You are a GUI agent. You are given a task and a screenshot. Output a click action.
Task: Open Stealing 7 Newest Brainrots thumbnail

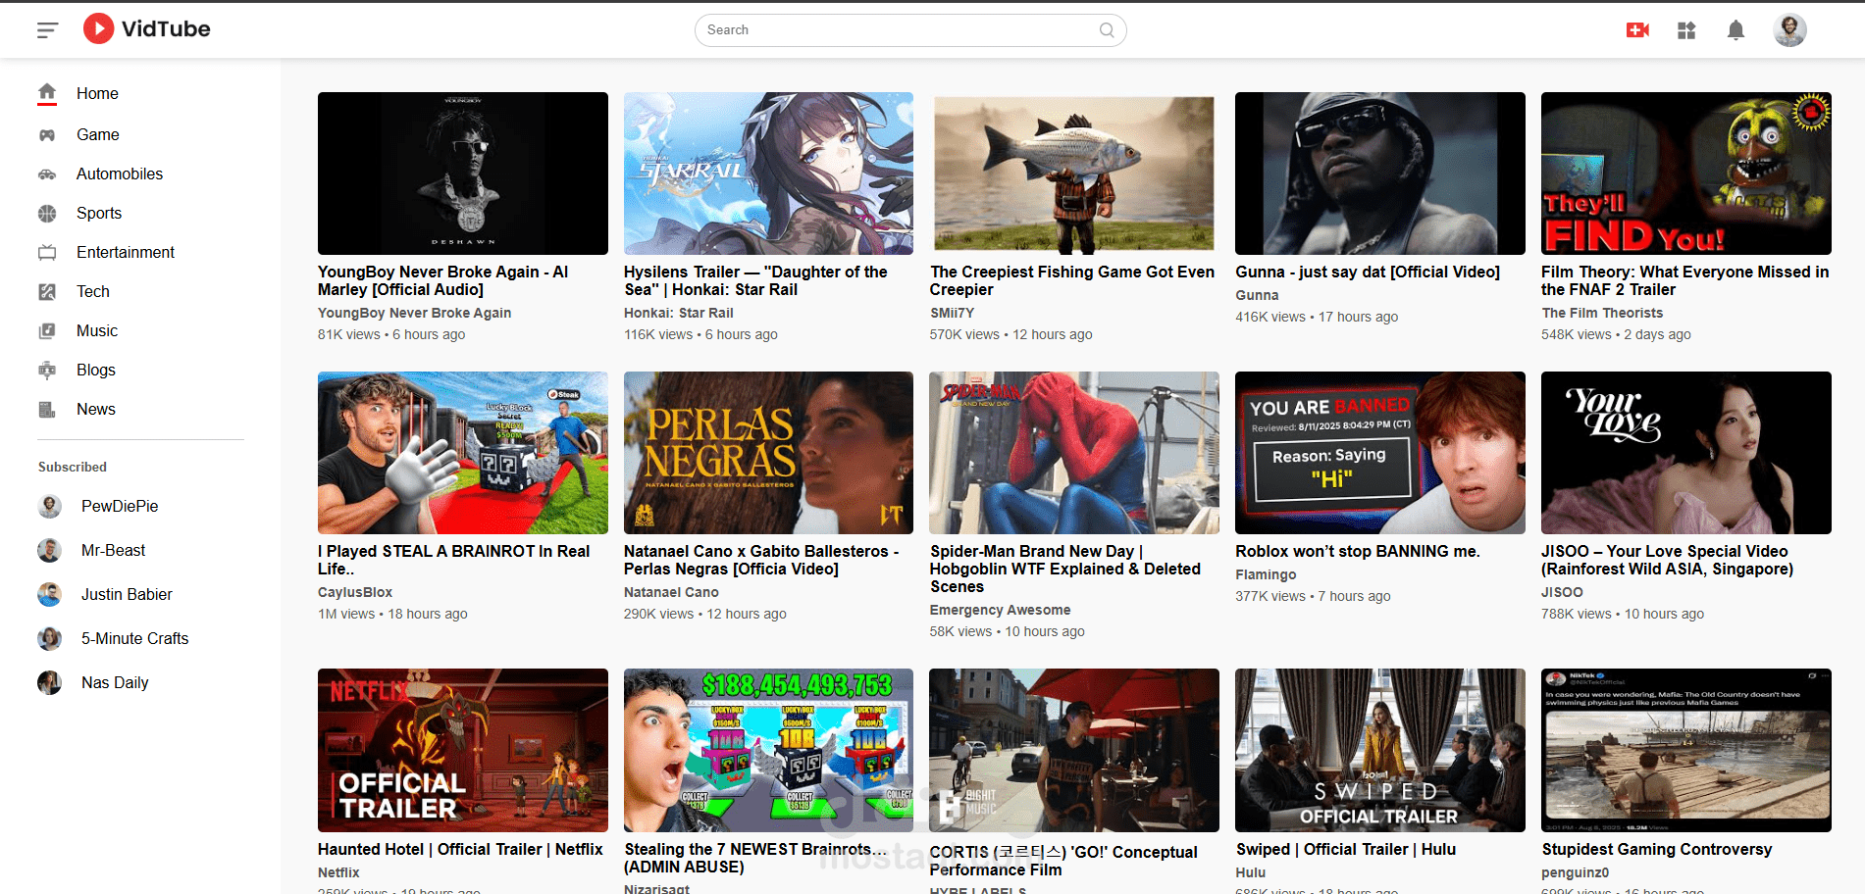[768, 750]
